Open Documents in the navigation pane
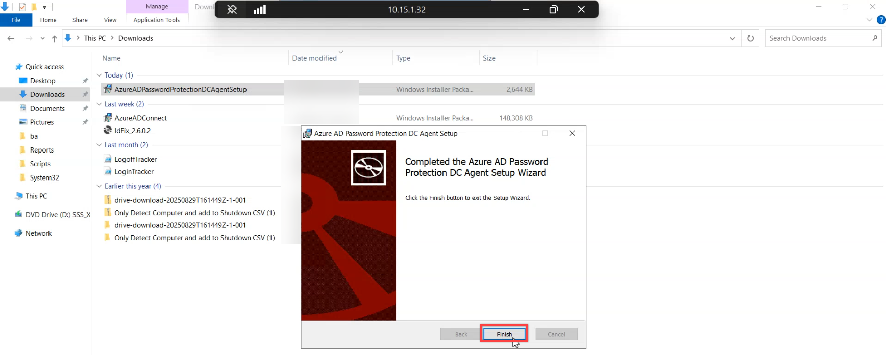The width and height of the screenshot is (886, 355). 47,108
